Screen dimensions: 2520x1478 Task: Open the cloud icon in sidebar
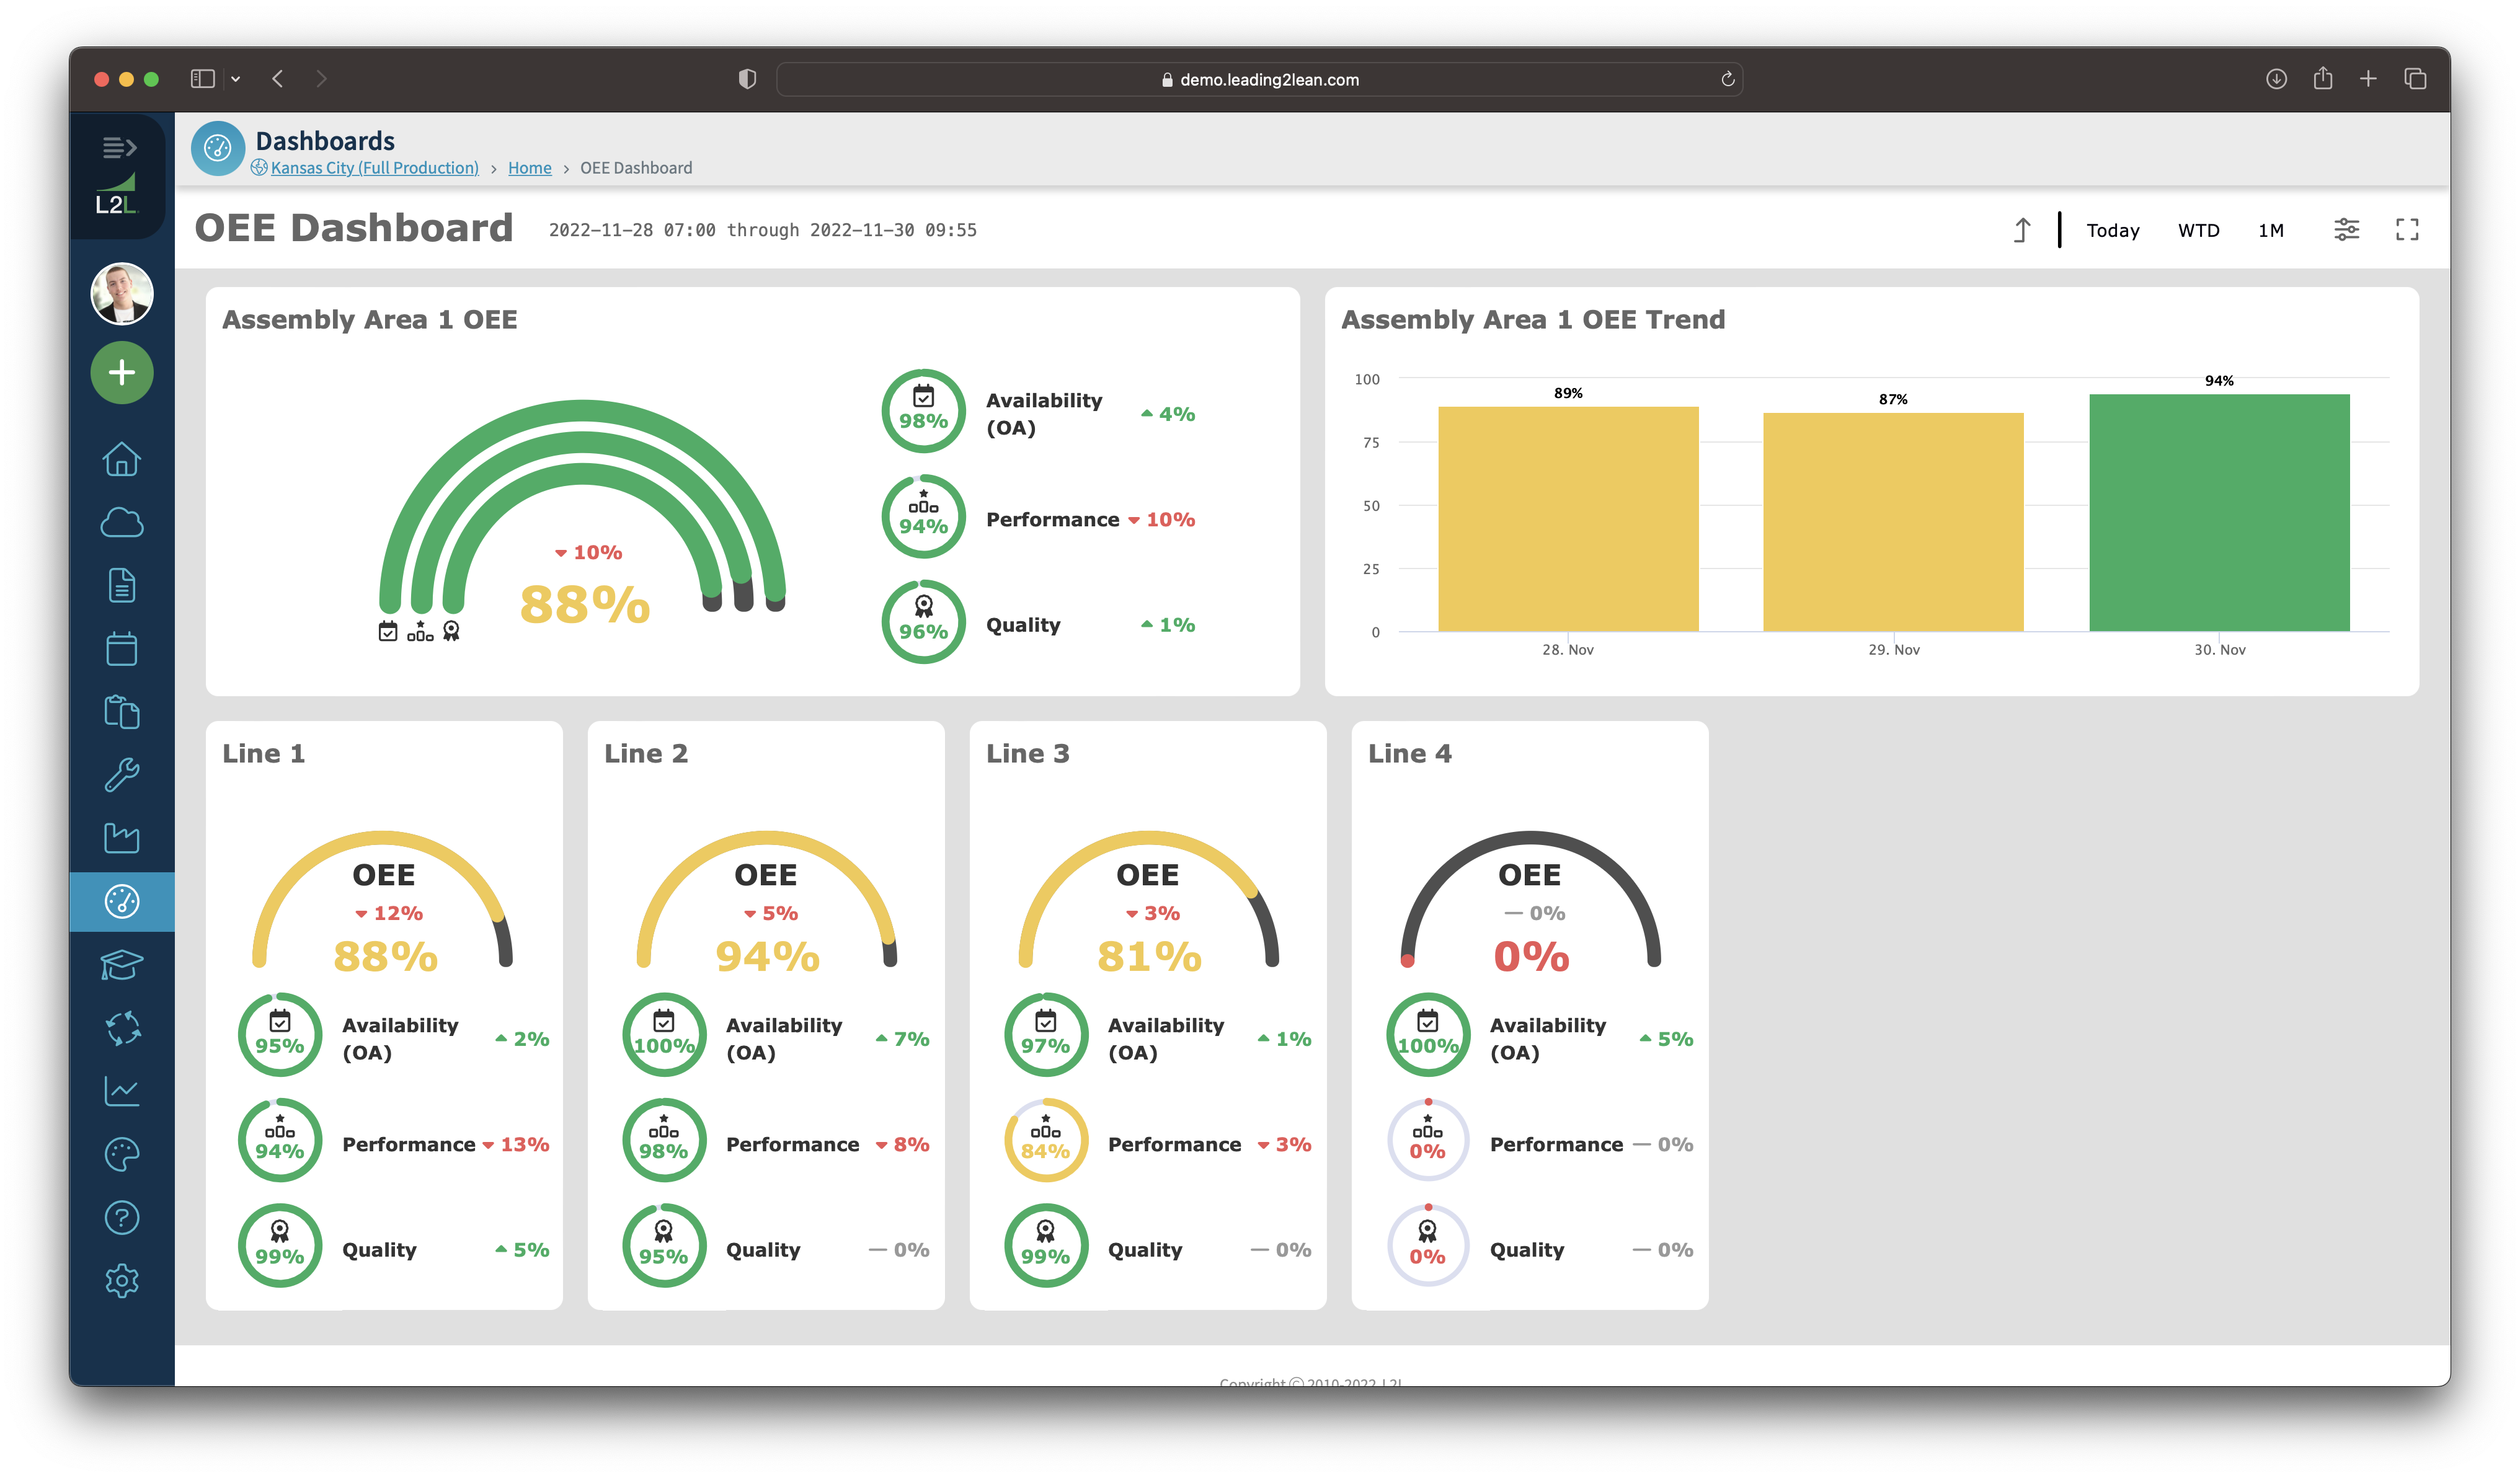(122, 522)
